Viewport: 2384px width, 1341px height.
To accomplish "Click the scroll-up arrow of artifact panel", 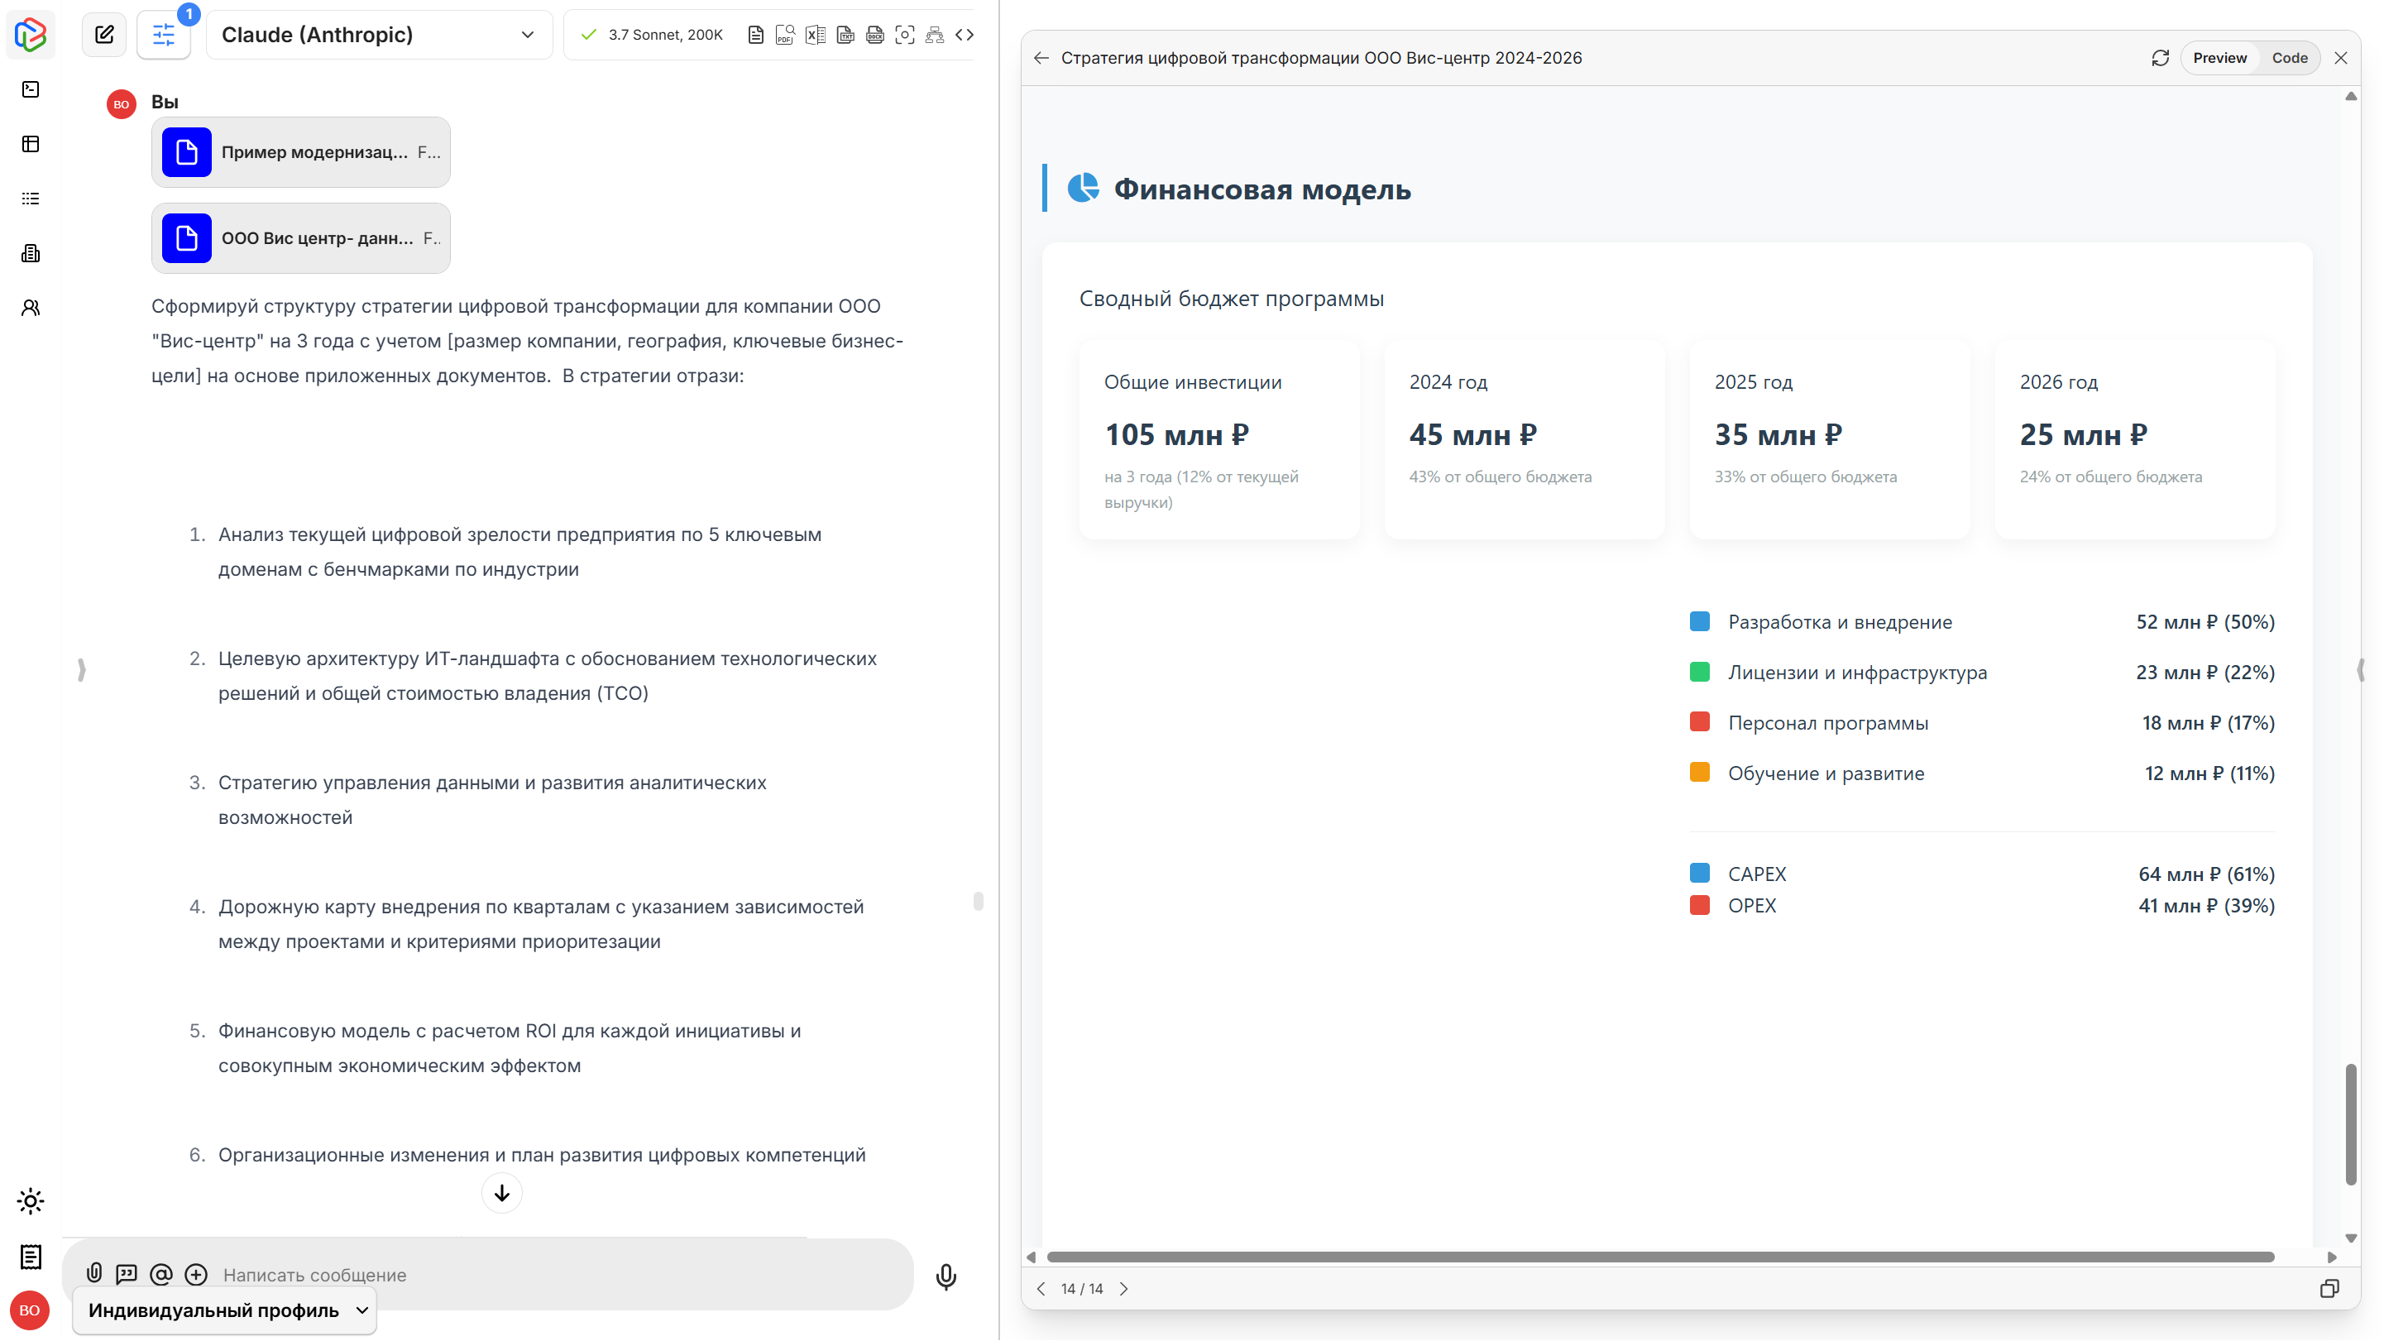I will coord(2351,96).
